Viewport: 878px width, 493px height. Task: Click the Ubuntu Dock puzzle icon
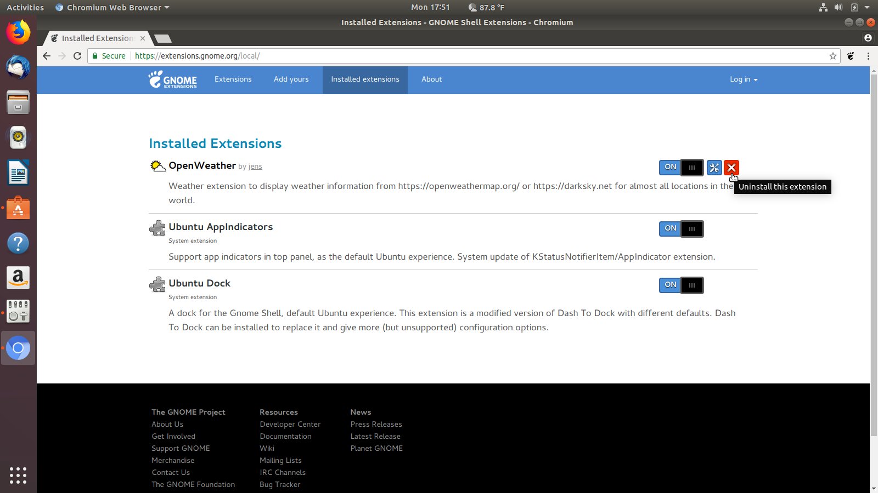[x=157, y=284]
